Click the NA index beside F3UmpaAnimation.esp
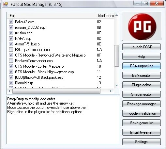Viewport: 166px width, 149px height. [x=99, y=50]
